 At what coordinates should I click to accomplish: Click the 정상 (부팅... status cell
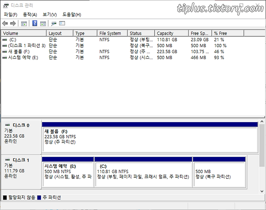tap(141, 39)
